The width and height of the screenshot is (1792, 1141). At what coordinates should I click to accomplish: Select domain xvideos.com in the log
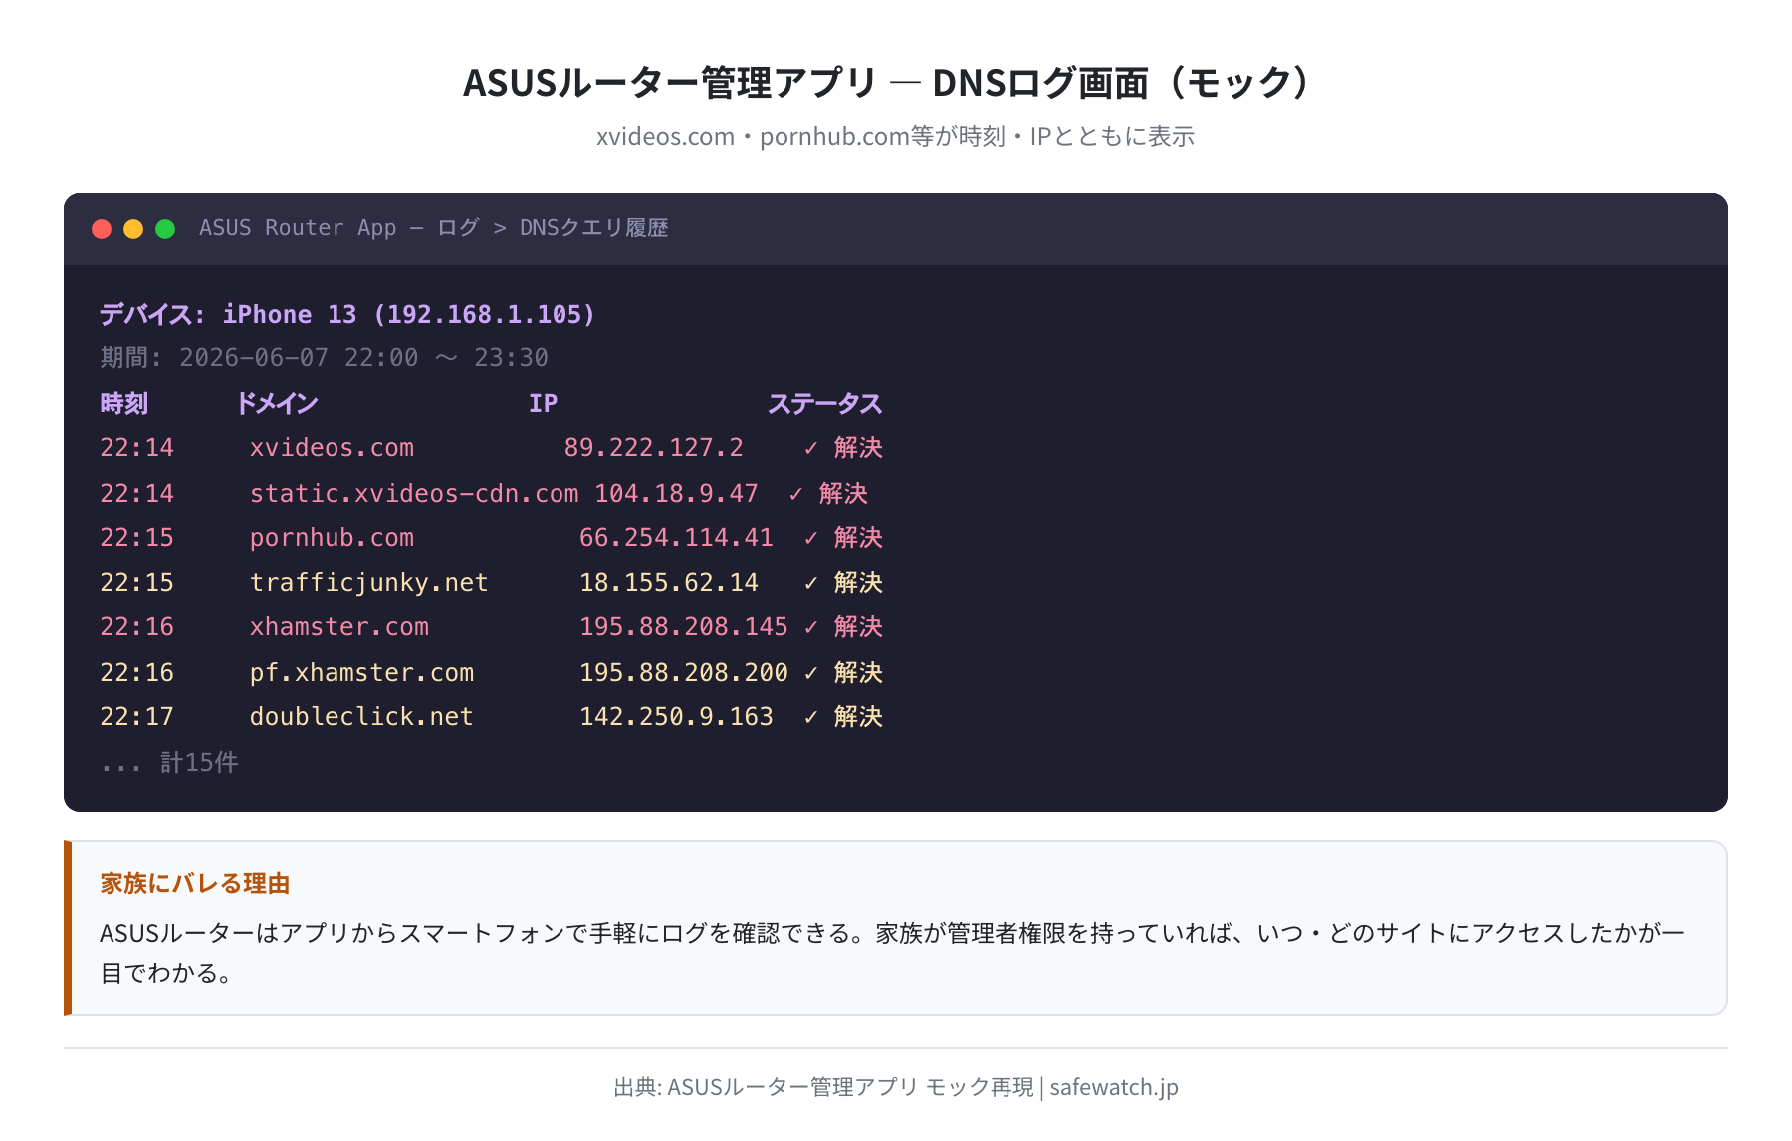pos(332,448)
